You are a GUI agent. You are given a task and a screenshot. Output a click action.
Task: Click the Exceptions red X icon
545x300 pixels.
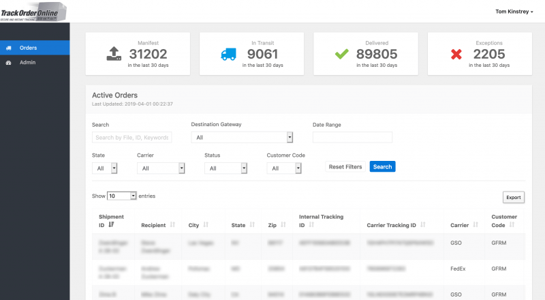(457, 53)
